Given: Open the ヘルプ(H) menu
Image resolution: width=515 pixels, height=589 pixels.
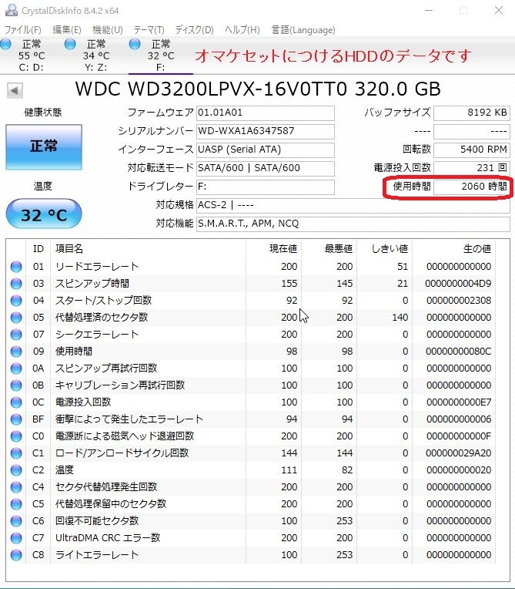Looking at the screenshot, I should point(242,29).
